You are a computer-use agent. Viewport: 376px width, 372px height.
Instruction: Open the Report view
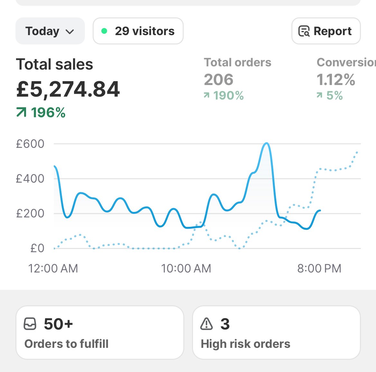(x=326, y=31)
